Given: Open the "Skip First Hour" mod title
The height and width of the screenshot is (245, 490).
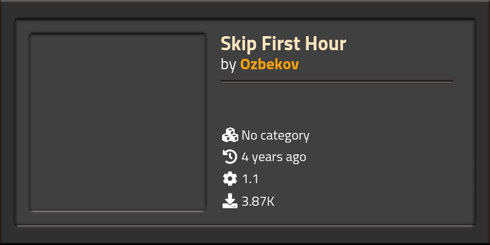Looking at the screenshot, I should (x=283, y=44).
